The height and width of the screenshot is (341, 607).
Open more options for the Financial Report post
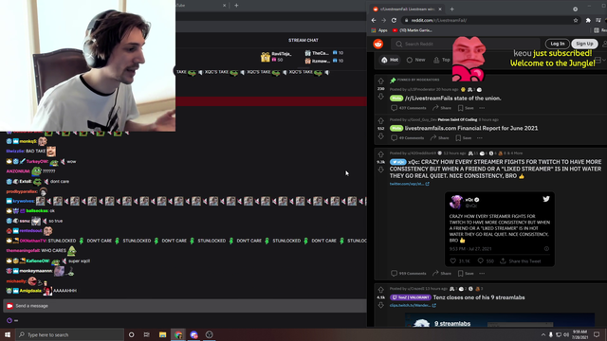(x=480, y=137)
